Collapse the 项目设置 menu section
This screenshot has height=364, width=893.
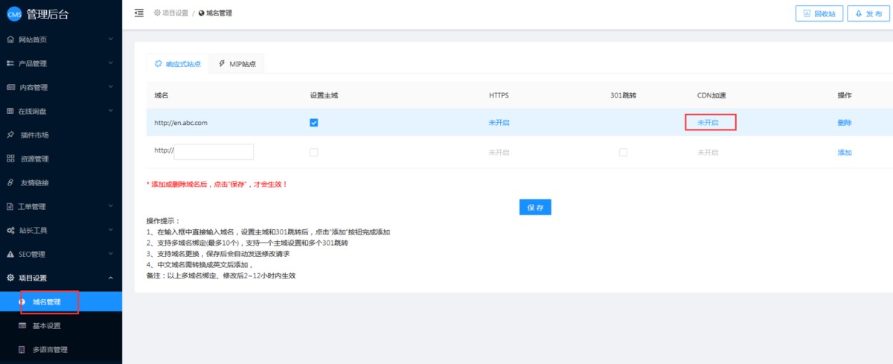60,278
